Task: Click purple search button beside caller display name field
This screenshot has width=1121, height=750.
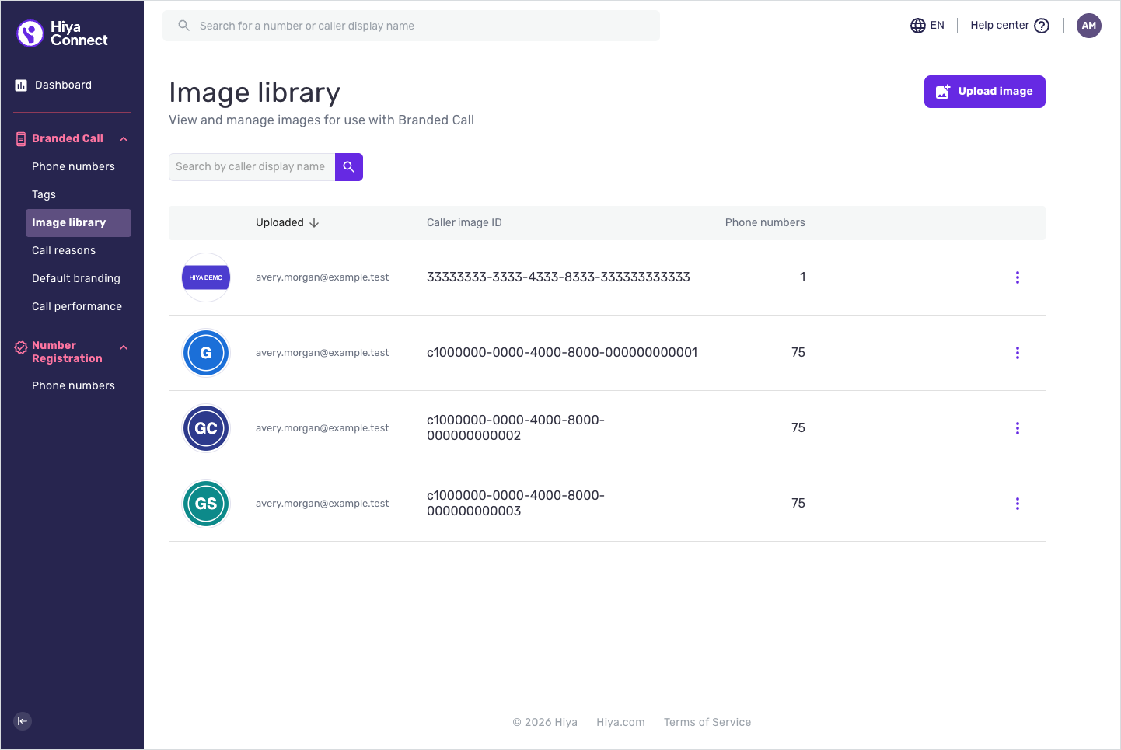Action: [349, 167]
